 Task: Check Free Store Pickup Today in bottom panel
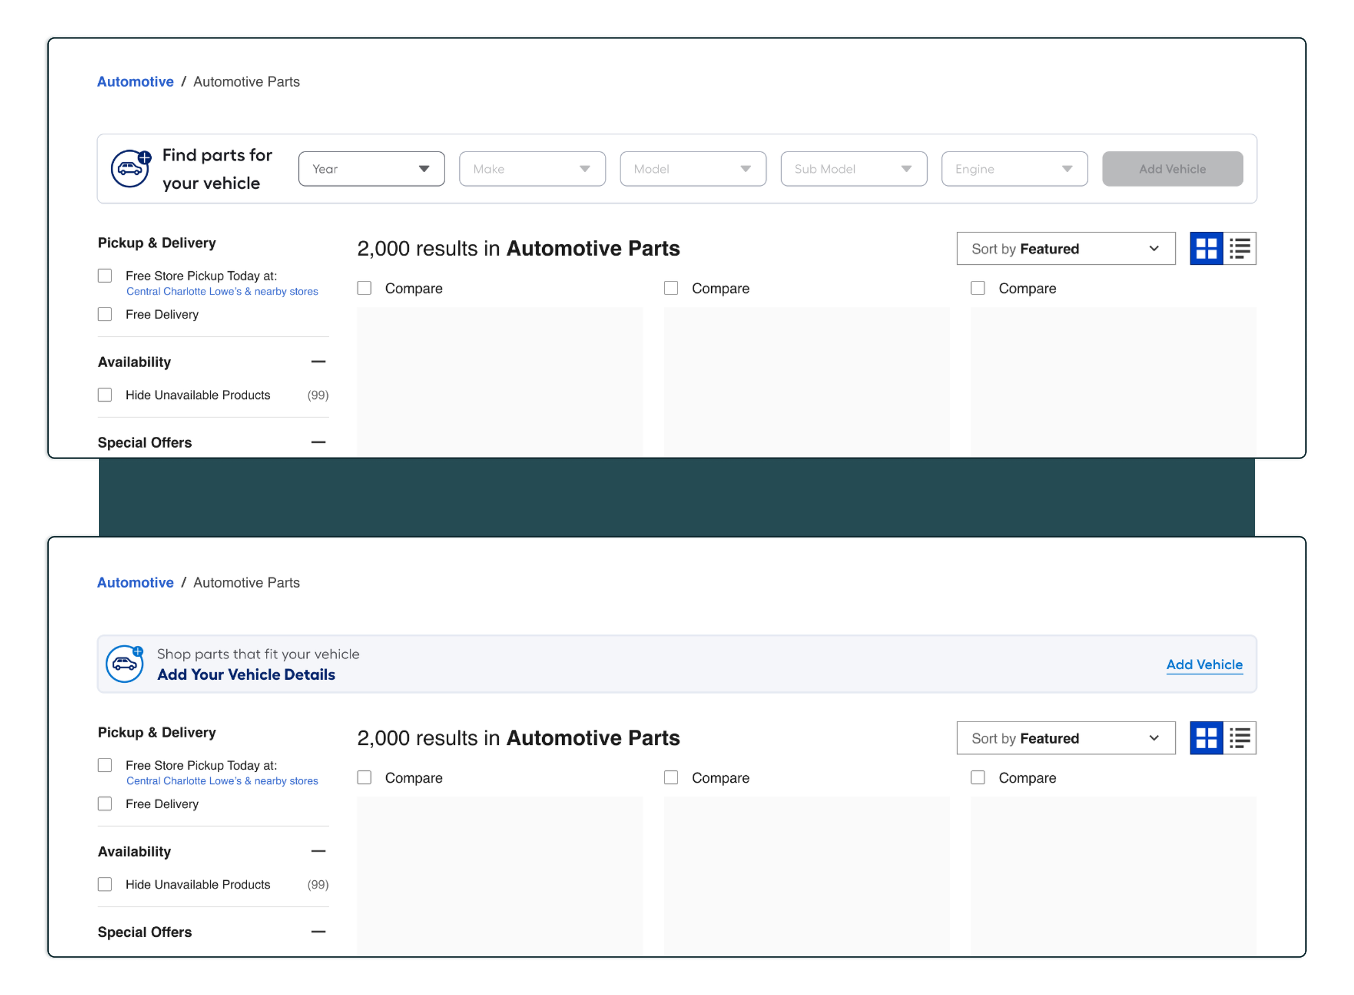105,765
